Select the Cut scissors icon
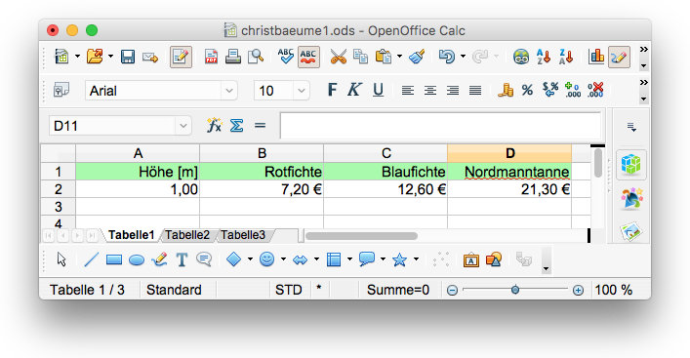The image size is (690, 358). (x=339, y=57)
